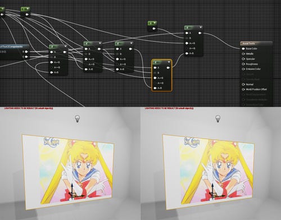Click the G output pin of BreakOutFloat2Components
Screen dimensions: 281x220
pos(26,57)
